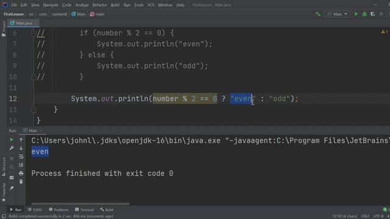This screenshot has width=390, height=219.
Task: Open the Help menu
Action: (x=180, y=5)
